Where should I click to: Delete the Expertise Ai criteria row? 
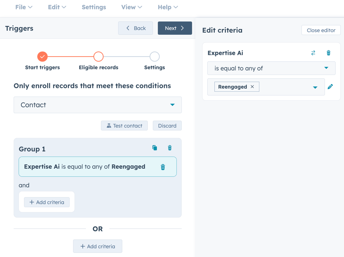click(x=163, y=167)
